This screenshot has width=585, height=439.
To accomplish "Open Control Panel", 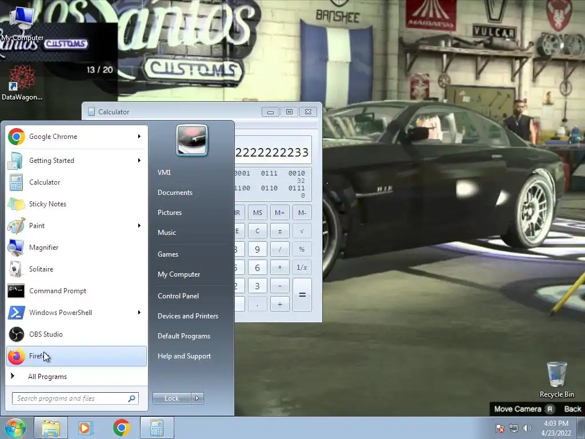I will [x=178, y=296].
